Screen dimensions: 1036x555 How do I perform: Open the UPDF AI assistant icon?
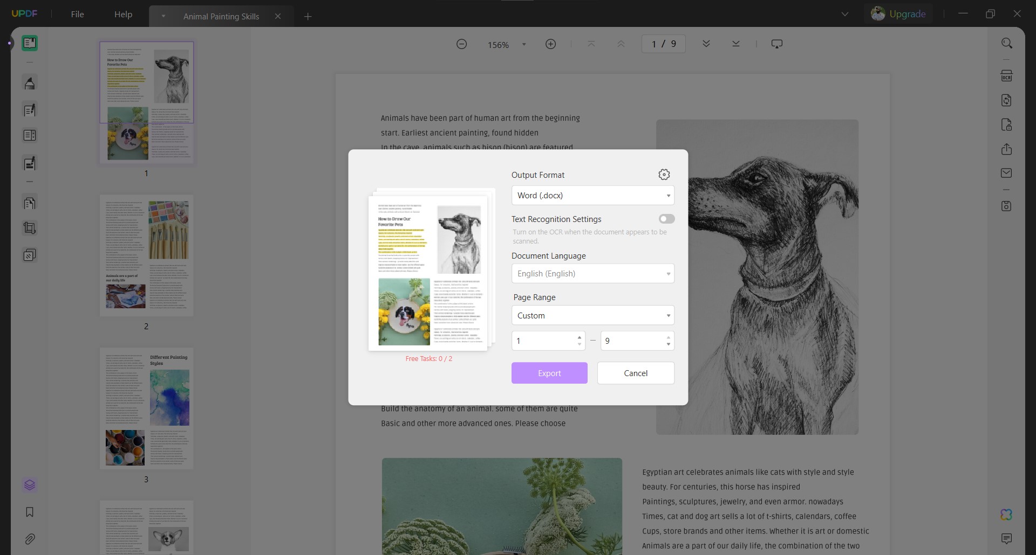pyautogui.click(x=1006, y=515)
